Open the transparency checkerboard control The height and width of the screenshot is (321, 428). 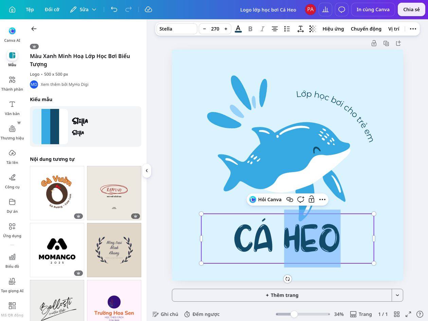[x=313, y=29]
